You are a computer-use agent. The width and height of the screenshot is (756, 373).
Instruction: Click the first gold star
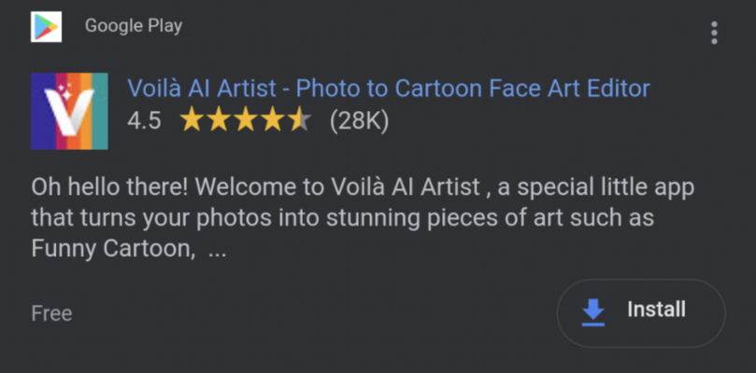192,119
